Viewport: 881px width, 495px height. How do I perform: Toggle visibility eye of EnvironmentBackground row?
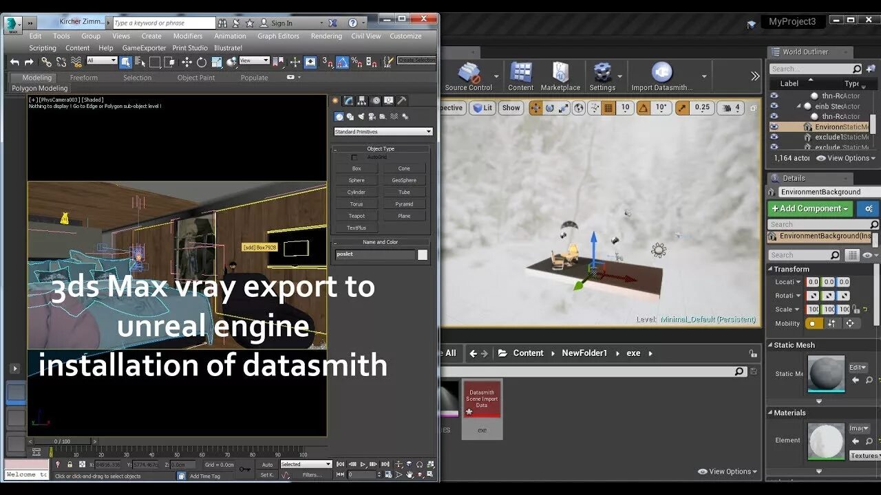click(x=774, y=126)
